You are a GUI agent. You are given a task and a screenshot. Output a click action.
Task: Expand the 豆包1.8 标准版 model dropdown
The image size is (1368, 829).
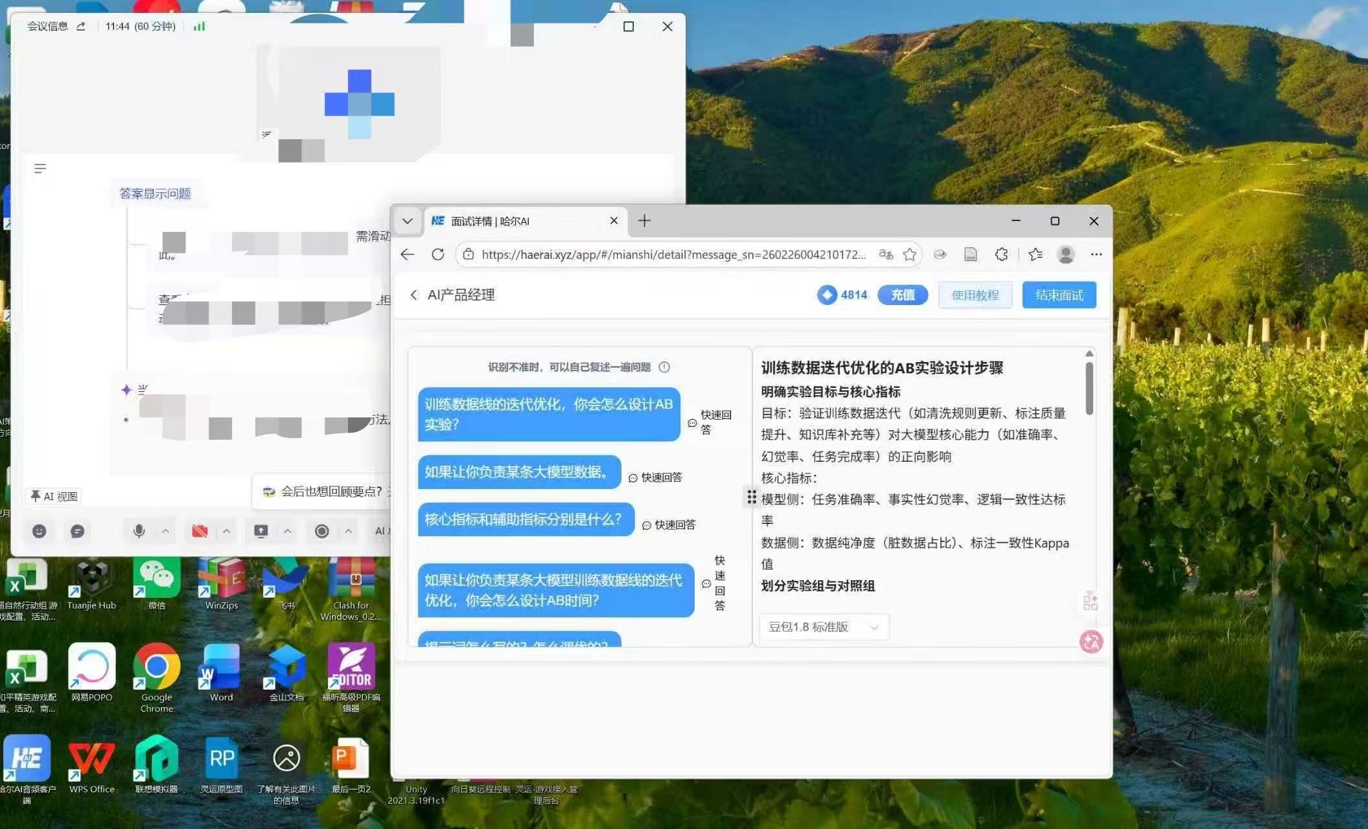824,627
